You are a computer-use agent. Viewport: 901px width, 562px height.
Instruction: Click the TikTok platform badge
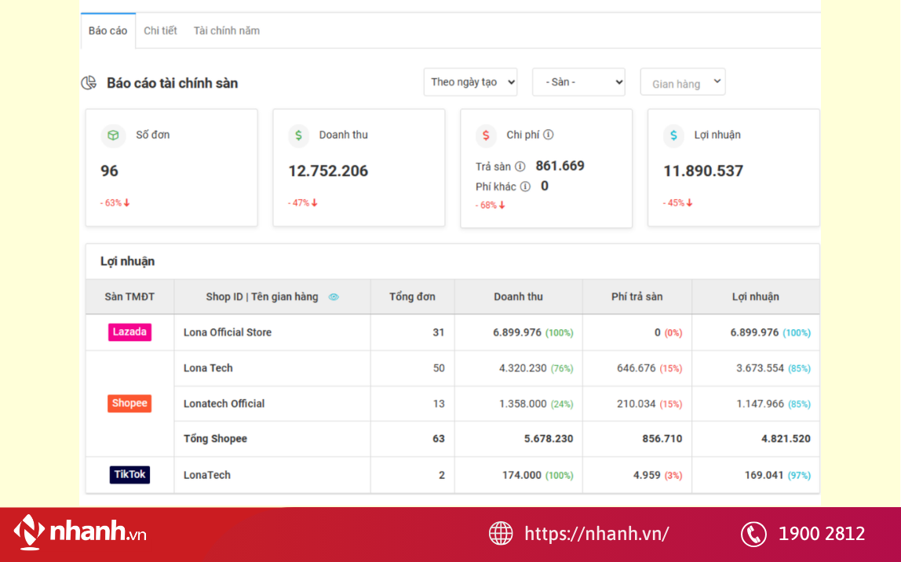129,475
